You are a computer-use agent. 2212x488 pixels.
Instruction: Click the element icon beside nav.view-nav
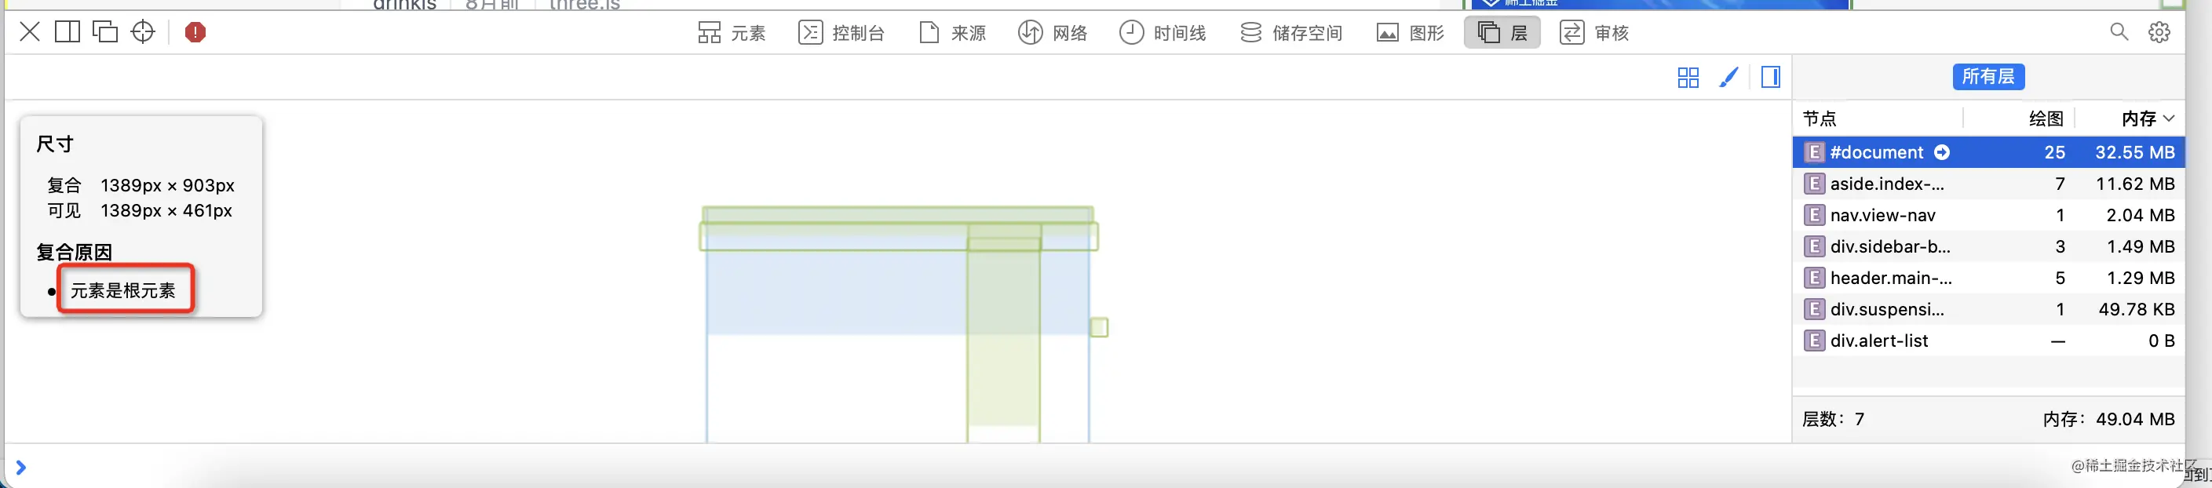coord(1813,215)
